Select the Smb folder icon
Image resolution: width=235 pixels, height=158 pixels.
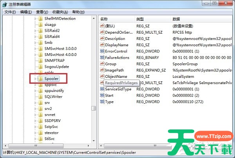pyautogui.click(x=40, y=43)
